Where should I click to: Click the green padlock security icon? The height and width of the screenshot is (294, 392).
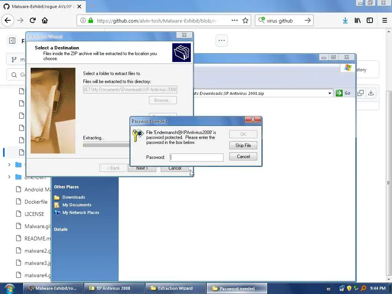91,21
